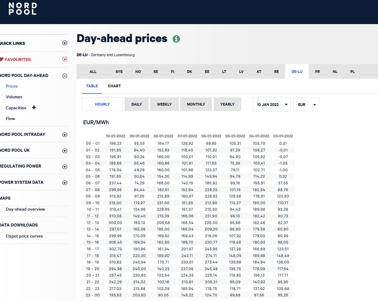Switch to the CHART tab
Image resolution: width=378 pixels, height=301 pixels.
click(x=114, y=86)
